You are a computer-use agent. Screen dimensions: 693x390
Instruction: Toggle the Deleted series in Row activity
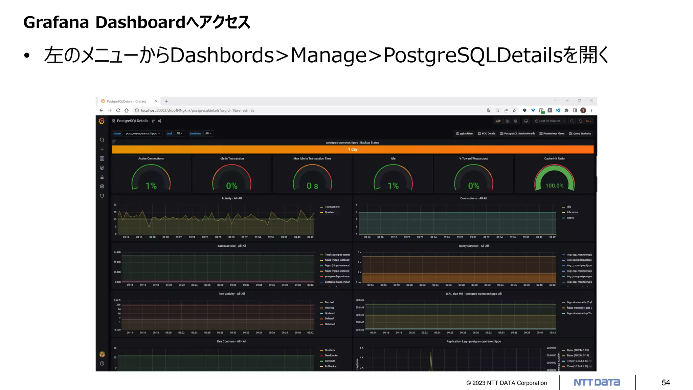pyautogui.click(x=329, y=319)
